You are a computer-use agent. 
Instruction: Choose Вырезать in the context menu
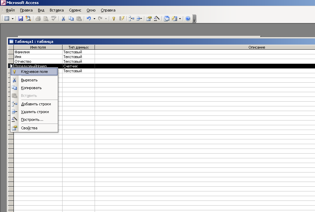[34, 80]
